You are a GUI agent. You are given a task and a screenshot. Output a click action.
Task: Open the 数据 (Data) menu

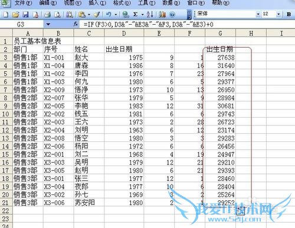171,3
